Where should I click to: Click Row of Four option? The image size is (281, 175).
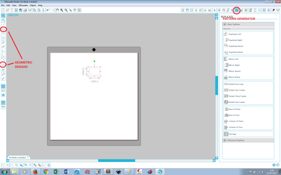(x=248, y=115)
